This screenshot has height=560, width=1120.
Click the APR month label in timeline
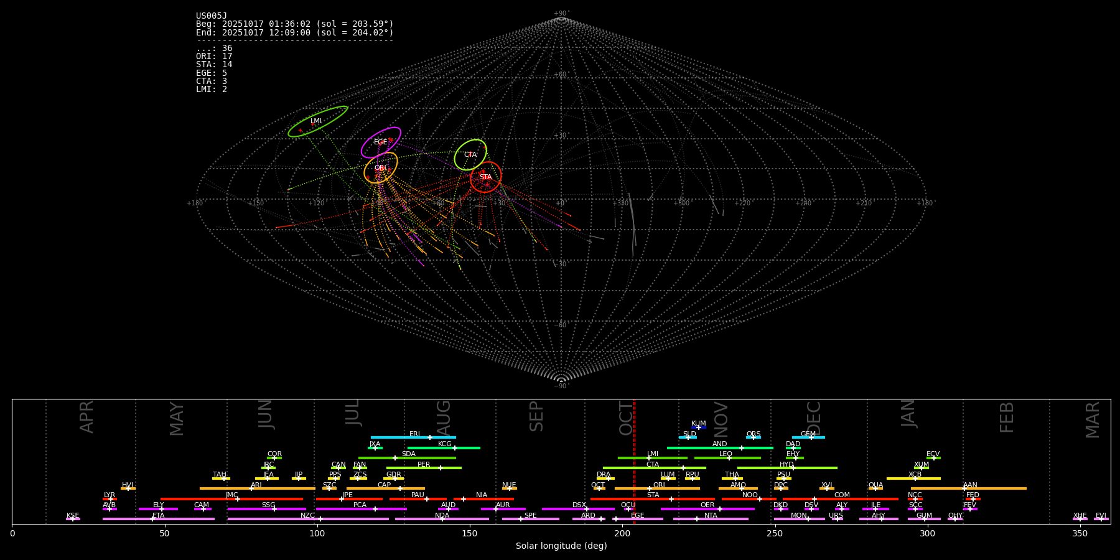click(86, 417)
